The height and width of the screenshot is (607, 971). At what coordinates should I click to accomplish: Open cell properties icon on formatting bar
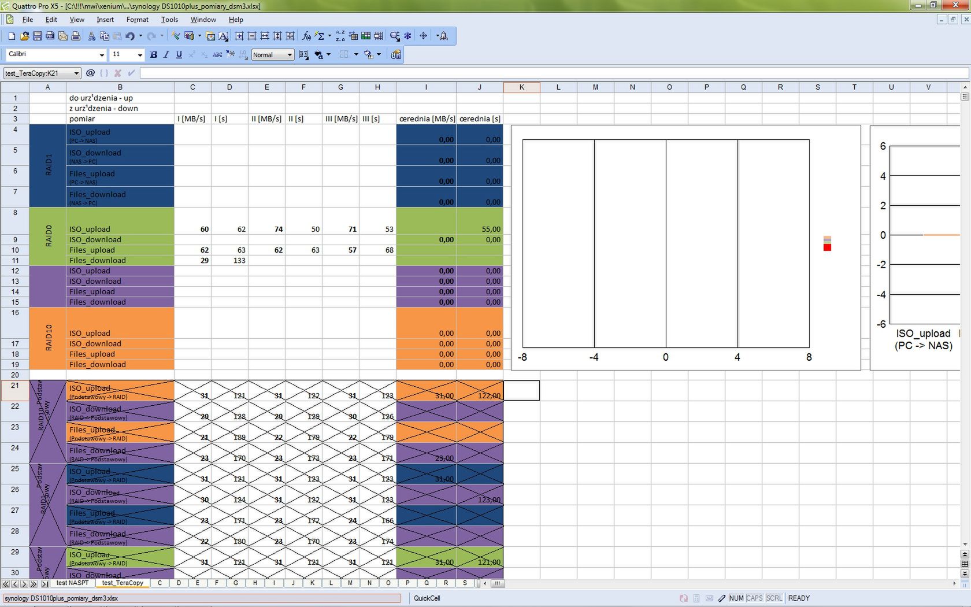click(396, 54)
